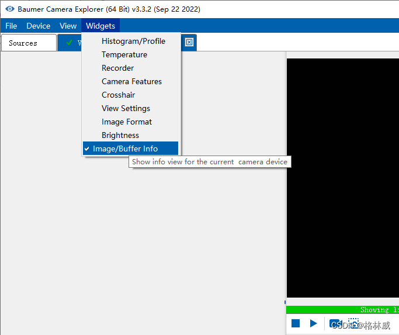Open the View menu
The width and height of the screenshot is (399, 335).
tap(68, 26)
